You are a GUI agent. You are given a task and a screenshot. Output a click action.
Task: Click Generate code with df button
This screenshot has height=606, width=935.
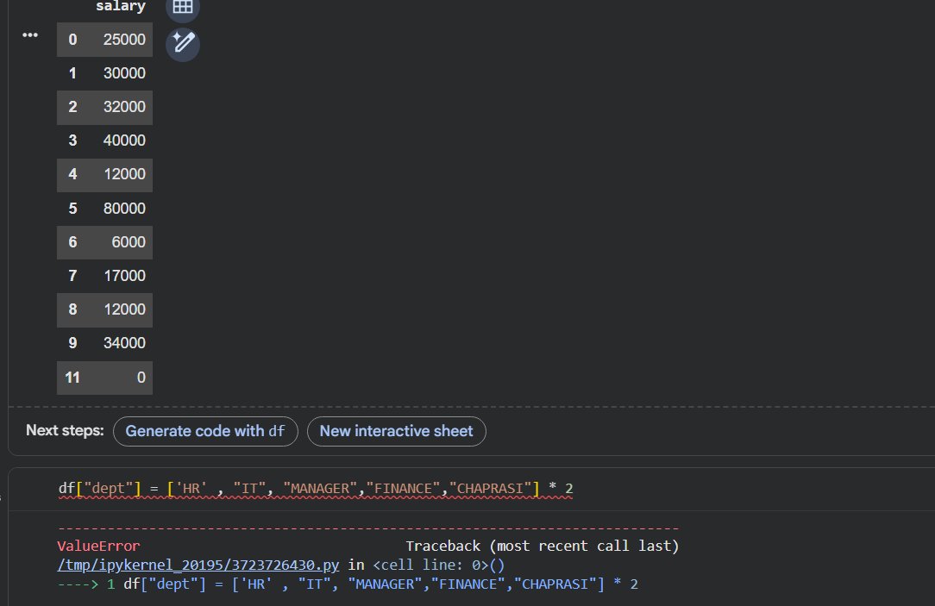coord(205,431)
